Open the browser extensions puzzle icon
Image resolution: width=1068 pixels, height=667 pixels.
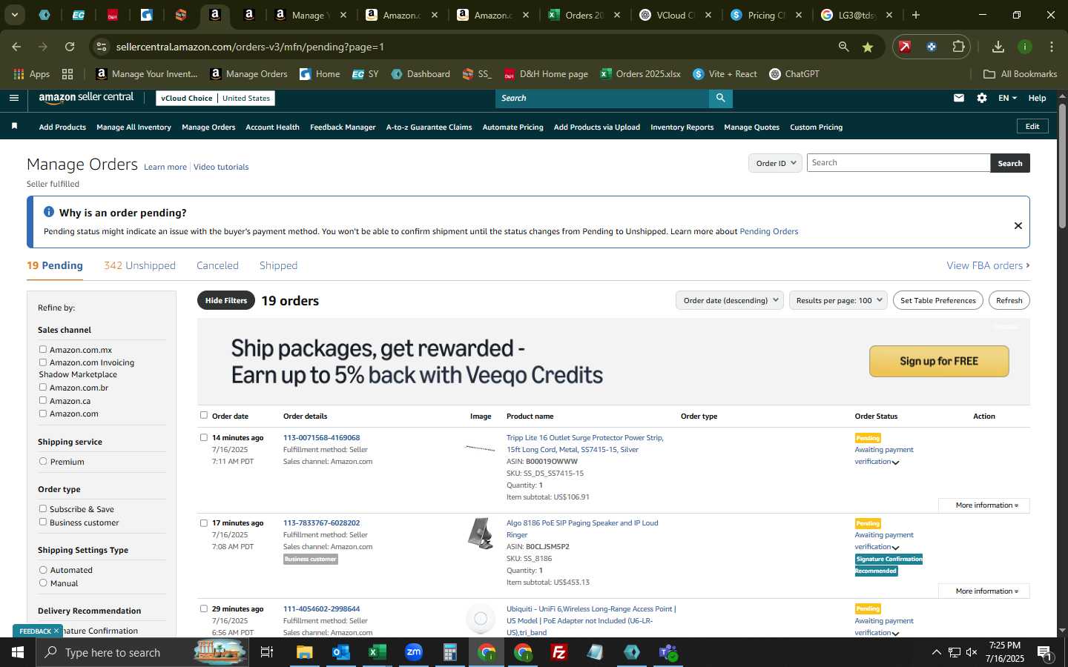(x=958, y=47)
